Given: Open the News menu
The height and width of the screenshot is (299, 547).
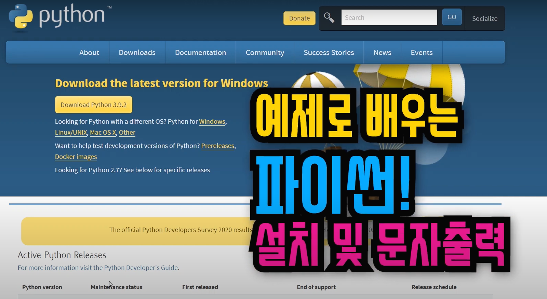Looking at the screenshot, I should (x=382, y=52).
